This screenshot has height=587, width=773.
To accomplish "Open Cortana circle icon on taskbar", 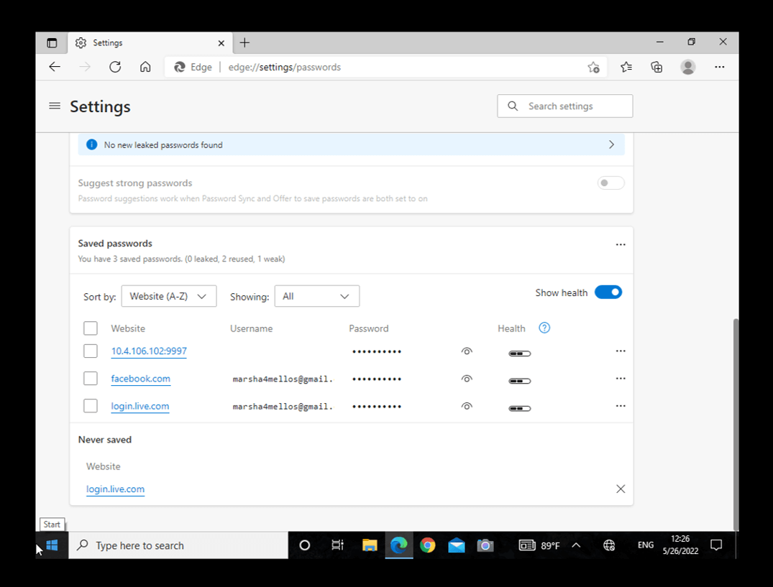I will 305,545.
